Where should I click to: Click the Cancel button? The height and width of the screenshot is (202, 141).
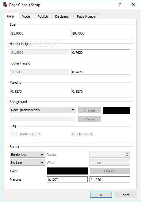[126, 195]
